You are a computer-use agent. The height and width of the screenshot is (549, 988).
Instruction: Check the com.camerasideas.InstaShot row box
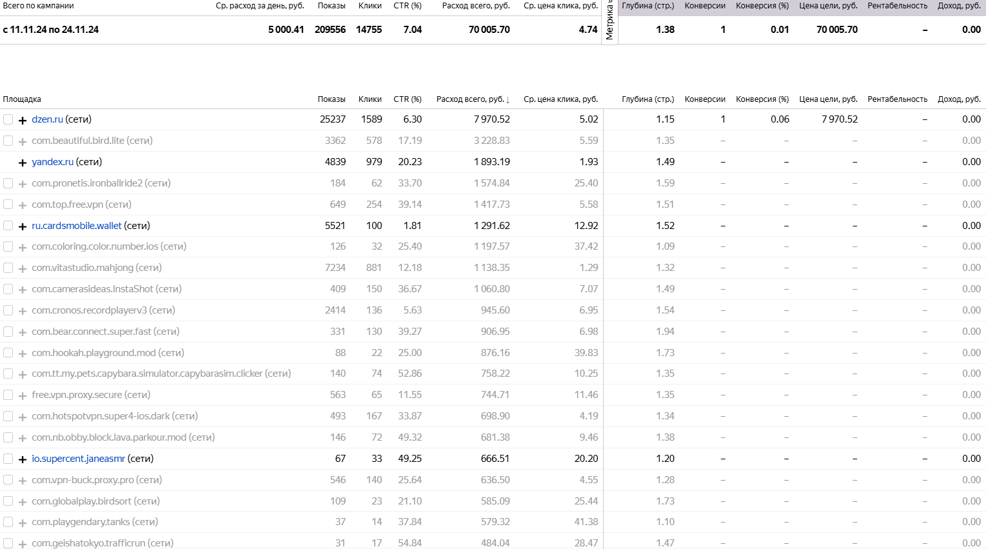tap(8, 289)
